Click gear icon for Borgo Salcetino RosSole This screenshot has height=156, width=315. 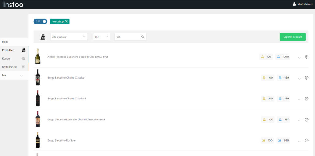coord(306,141)
